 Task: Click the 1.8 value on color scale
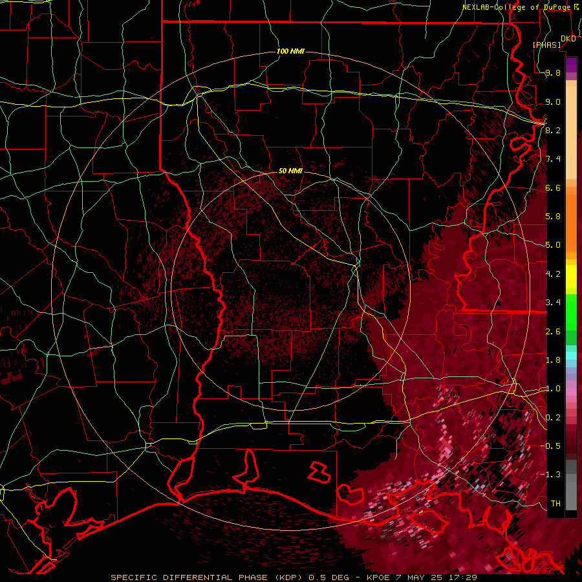tap(553, 360)
